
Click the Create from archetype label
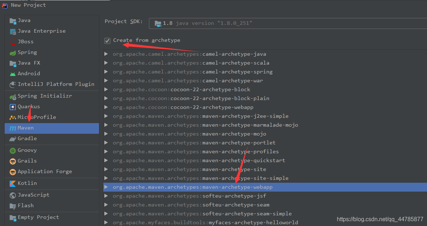(x=147, y=40)
